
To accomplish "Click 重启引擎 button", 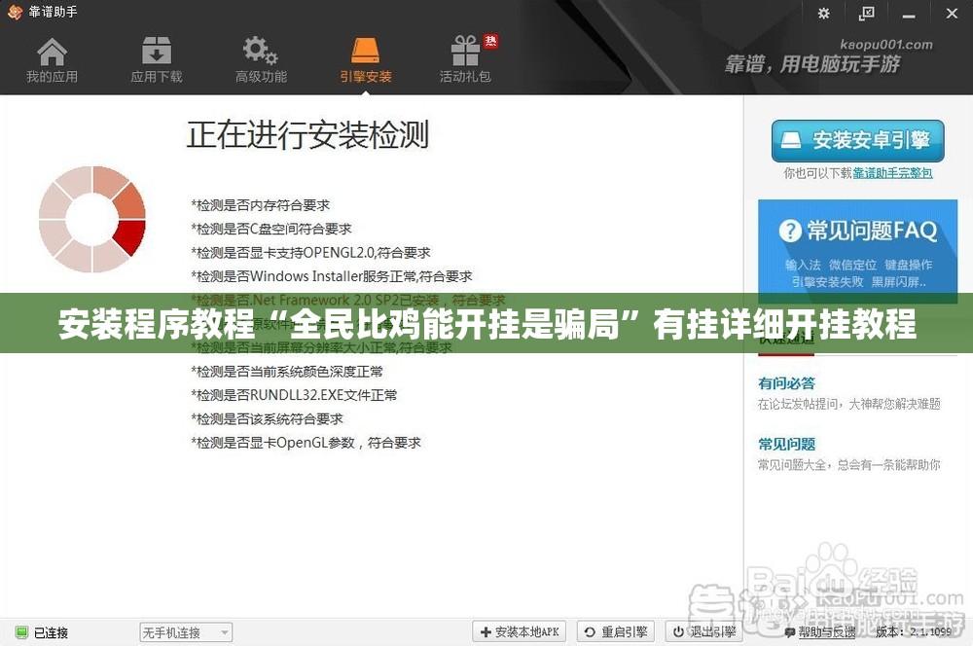I will 616,631.
